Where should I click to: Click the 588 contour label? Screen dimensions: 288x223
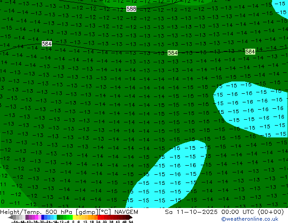[x=131, y=9]
